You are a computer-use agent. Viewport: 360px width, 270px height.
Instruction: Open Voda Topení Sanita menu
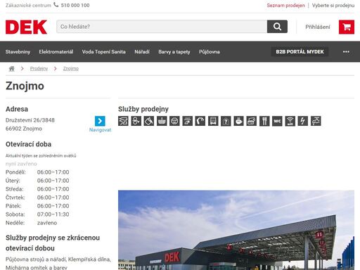coord(104,52)
